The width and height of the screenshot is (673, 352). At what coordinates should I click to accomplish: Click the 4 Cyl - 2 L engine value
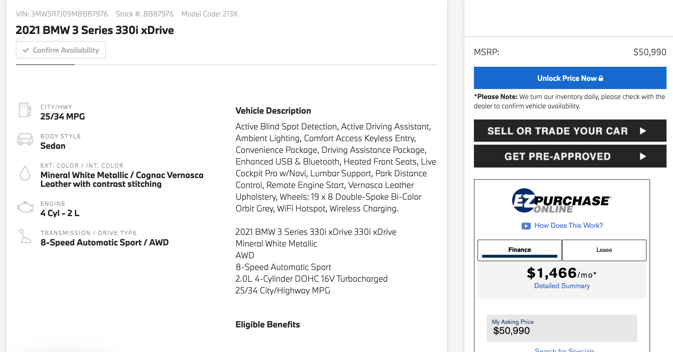pyautogui.click(x=60, y=213)
